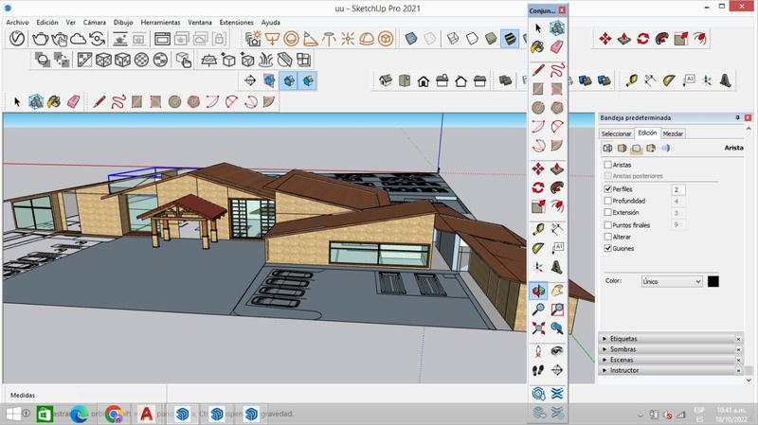Image resolution: width=758 pixels, height=425 pixels.
Task: Open the Windows Start button
Action: 13,414
